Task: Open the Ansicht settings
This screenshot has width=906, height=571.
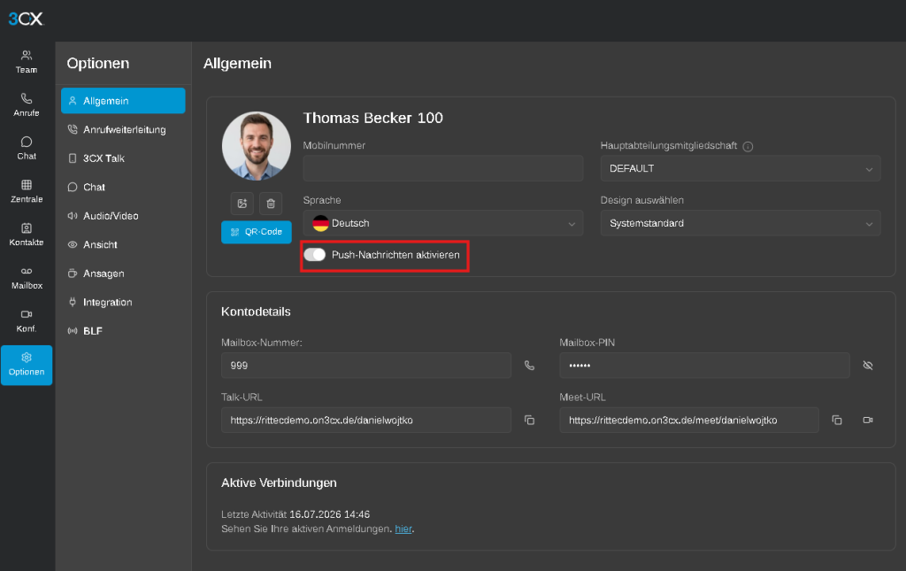Action: pyautogui.click(x=123, y=244)
